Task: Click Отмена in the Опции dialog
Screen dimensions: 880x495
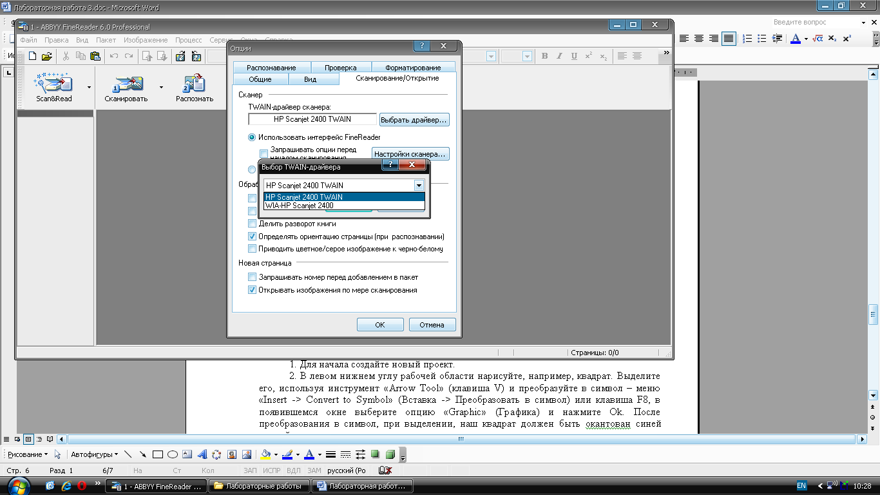Action: tap(432, 325)
